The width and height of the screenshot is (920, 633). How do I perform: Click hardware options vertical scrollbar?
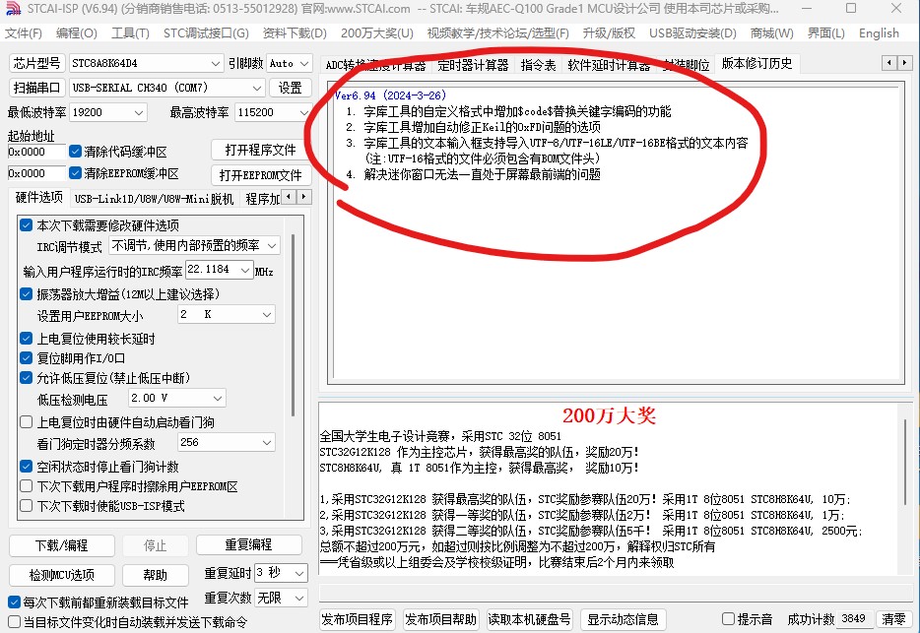tap(293, 326)
